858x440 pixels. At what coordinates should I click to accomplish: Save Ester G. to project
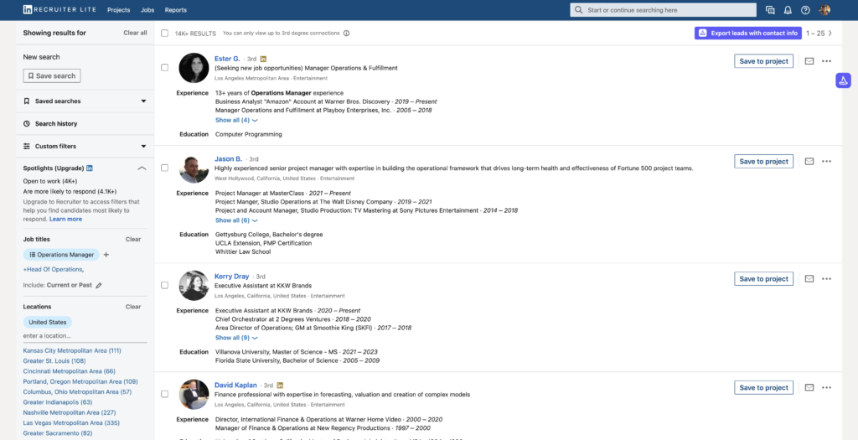pos(763,61)
